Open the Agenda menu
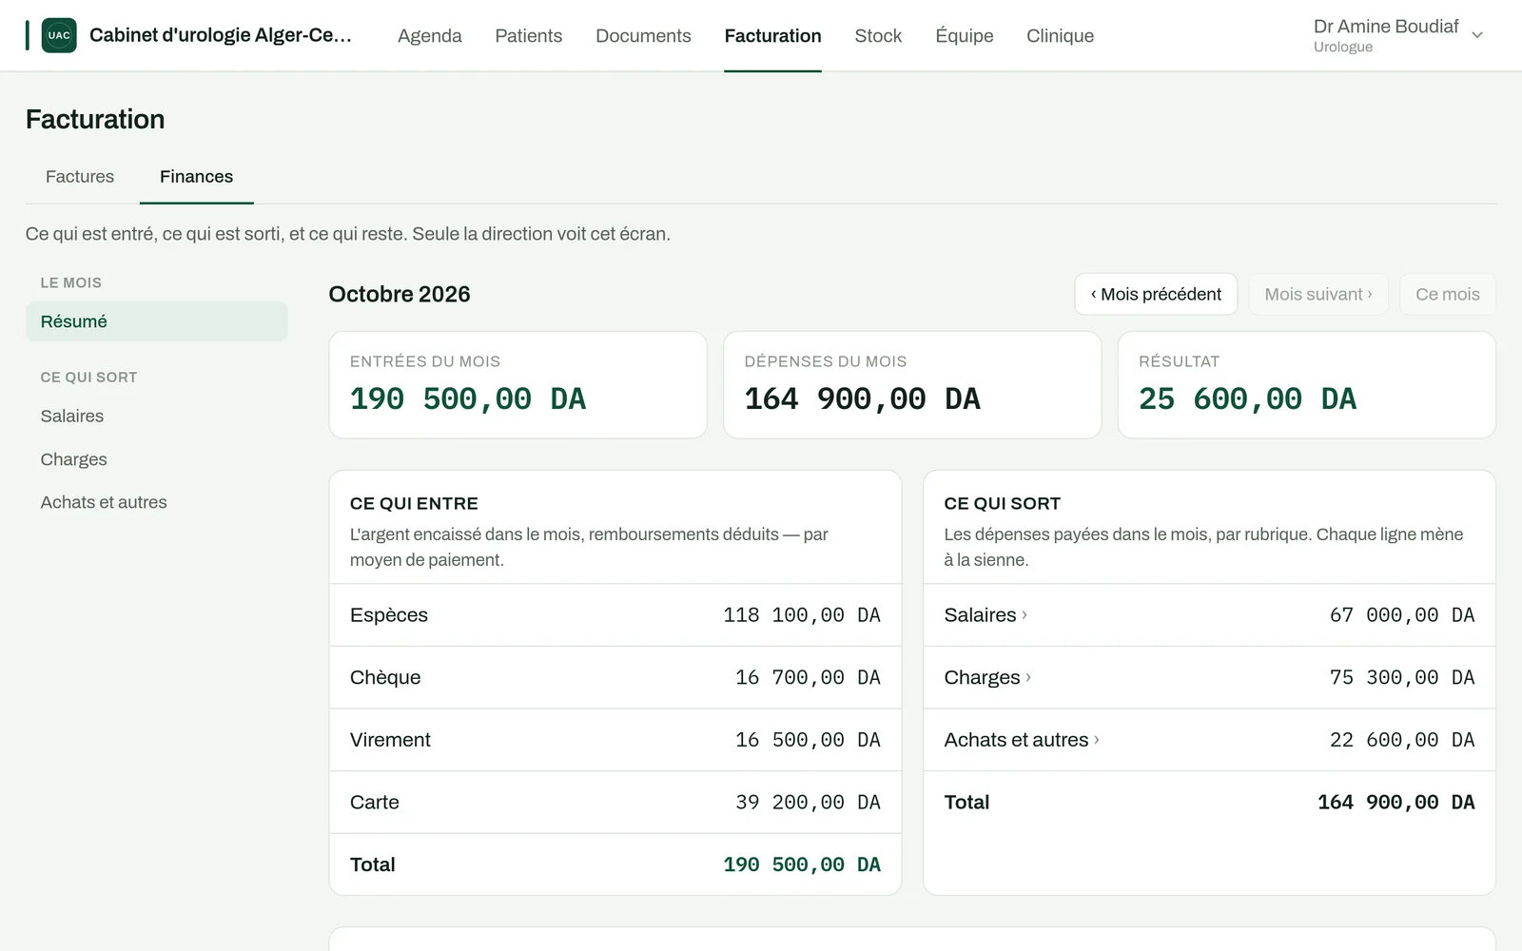Viewport: 1522px width, 951px height. coord(429,35)
